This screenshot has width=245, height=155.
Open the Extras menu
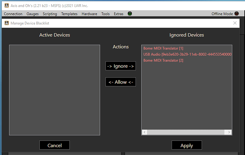pyautogui.click(x=119, y=14)
